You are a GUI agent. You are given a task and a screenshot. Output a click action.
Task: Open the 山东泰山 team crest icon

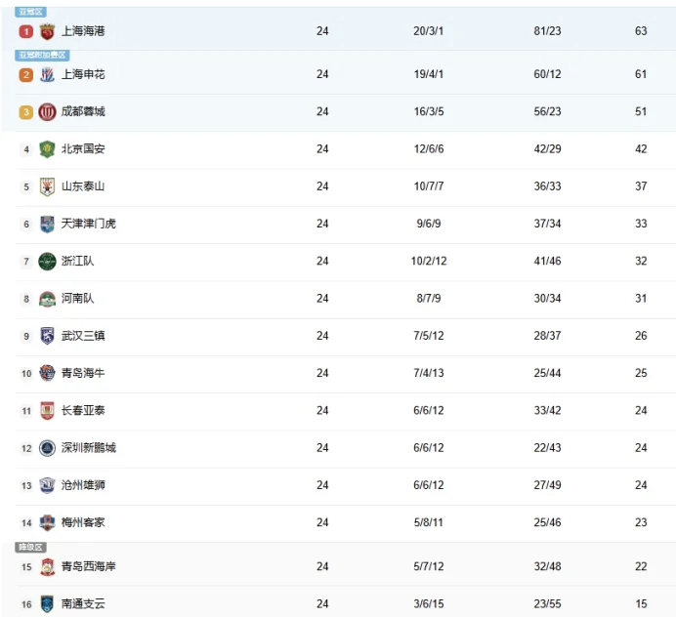(47, 186)
